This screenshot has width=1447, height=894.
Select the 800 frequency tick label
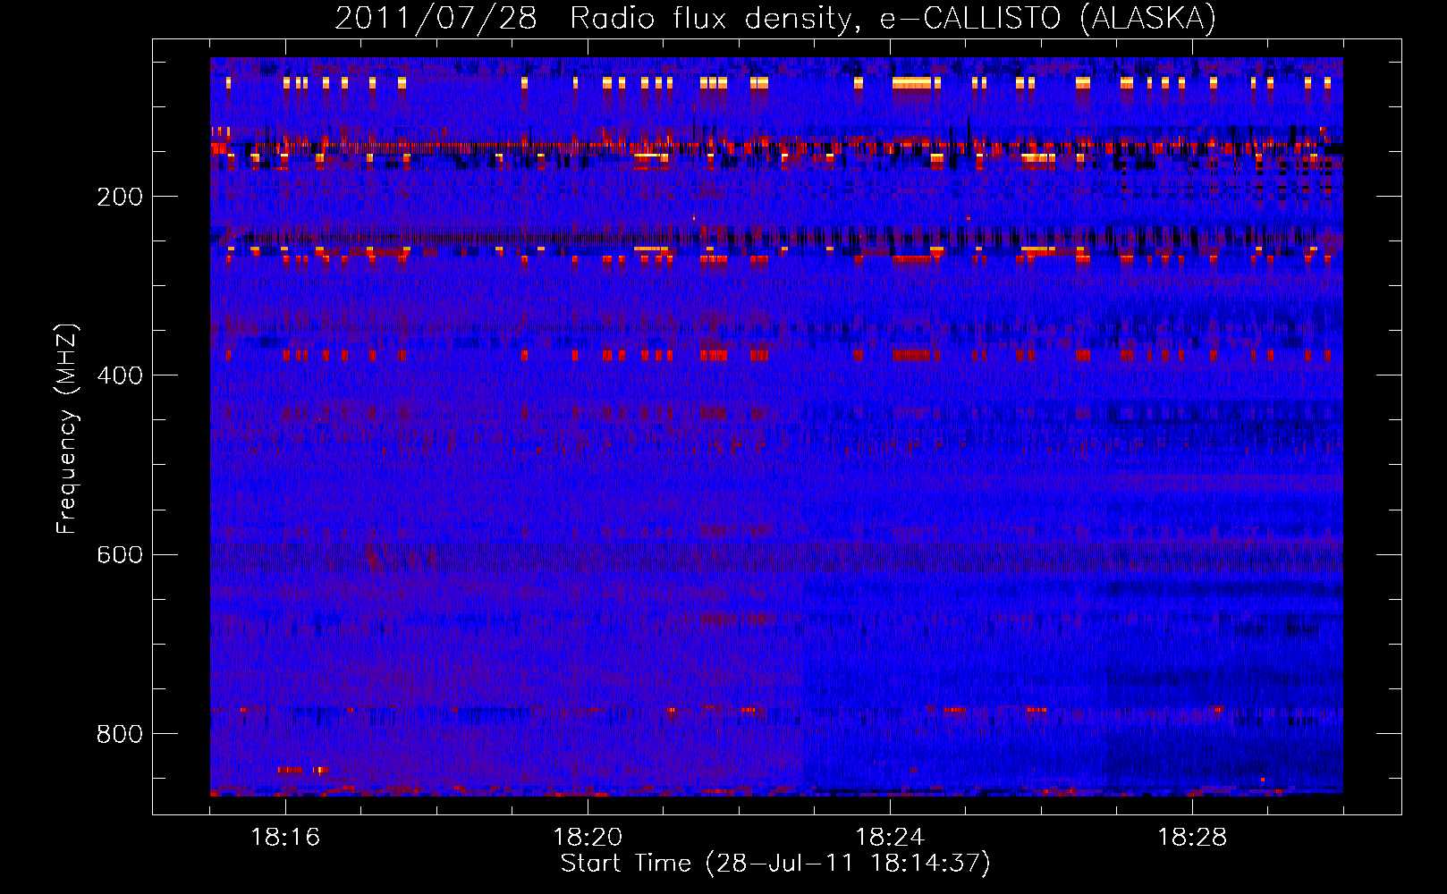coord(120,734)
